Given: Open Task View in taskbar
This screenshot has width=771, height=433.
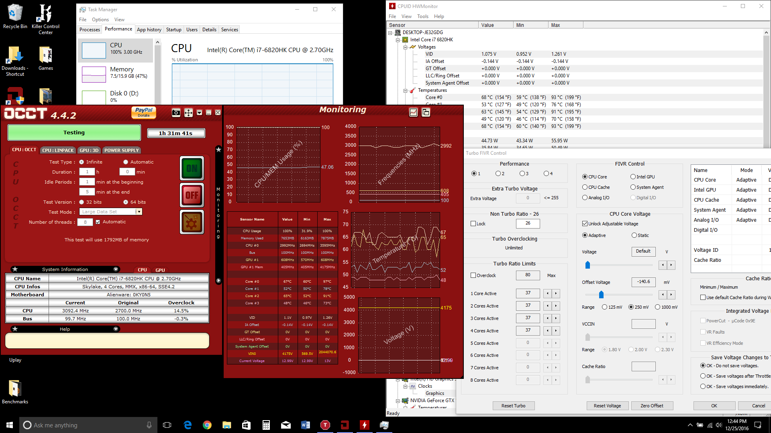Looking at the screenshot, I should (167, 425).
